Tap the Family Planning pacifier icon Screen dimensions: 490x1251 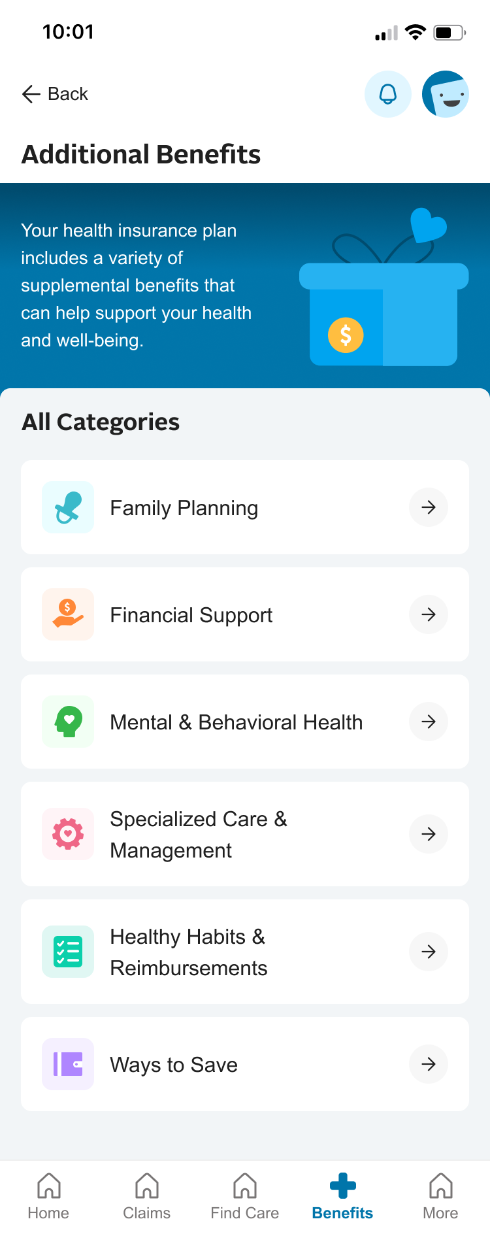[68, 507]
